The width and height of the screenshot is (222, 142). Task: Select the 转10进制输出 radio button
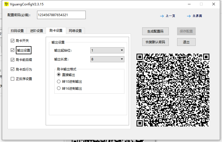(59, 81)
